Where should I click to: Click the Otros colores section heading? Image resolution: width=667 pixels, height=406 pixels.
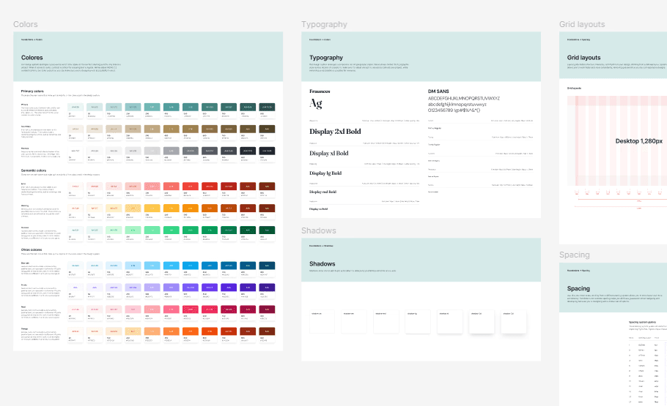pyautogui.click(x=32, y=249)
